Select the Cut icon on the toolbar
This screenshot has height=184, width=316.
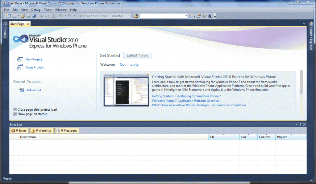pos(42,16)
